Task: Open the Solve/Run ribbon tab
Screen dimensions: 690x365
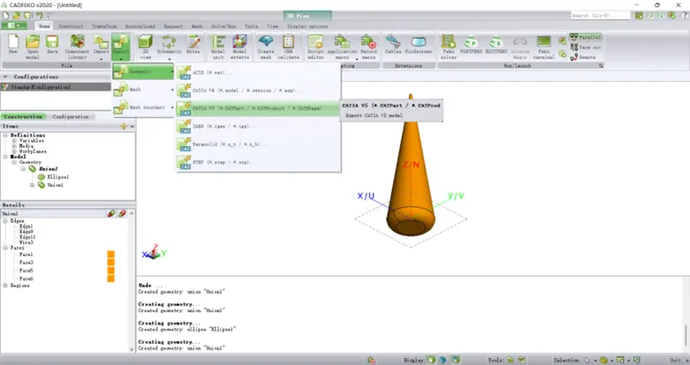Action: tap(224, 26)
